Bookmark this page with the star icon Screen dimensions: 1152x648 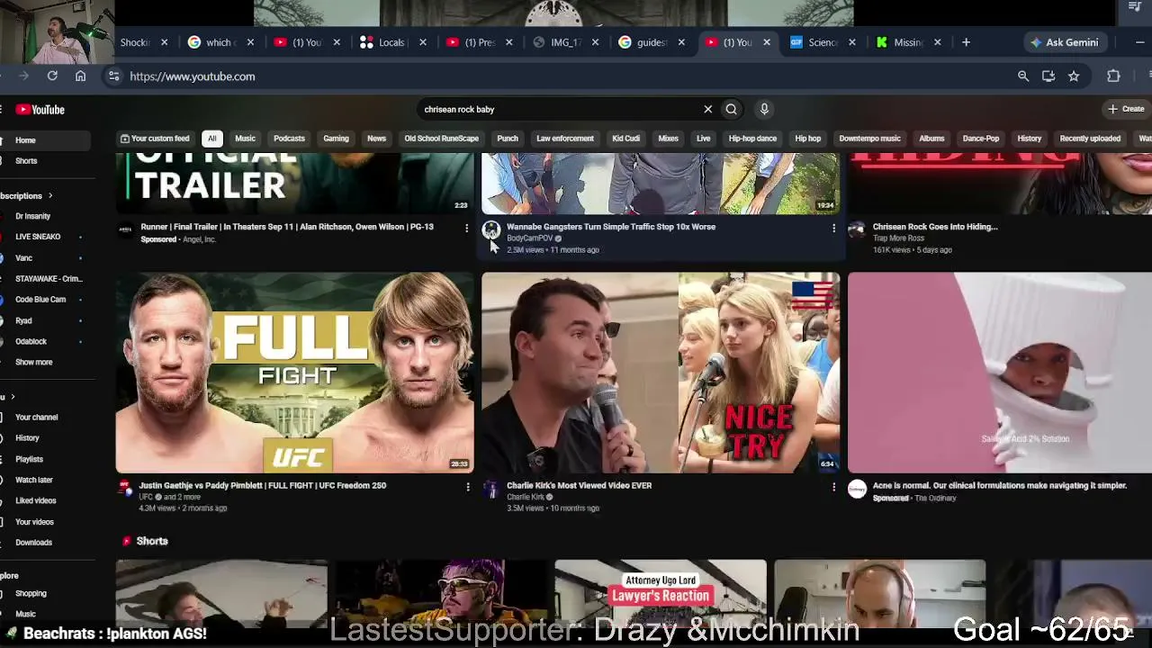coord(1074,76)
